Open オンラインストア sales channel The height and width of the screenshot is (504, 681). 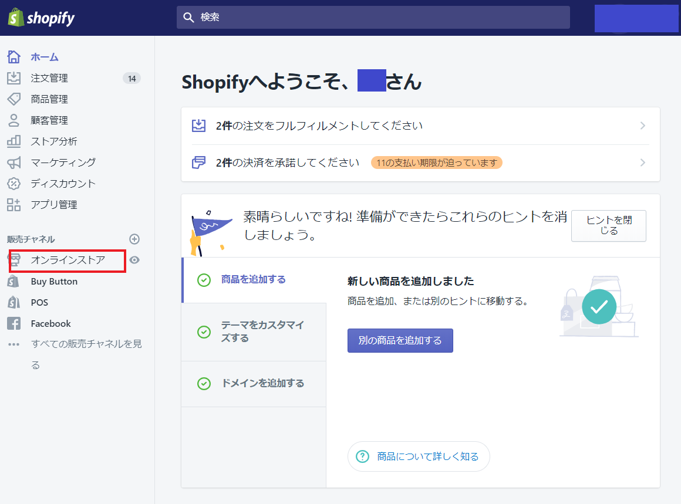tap(68, 260)
